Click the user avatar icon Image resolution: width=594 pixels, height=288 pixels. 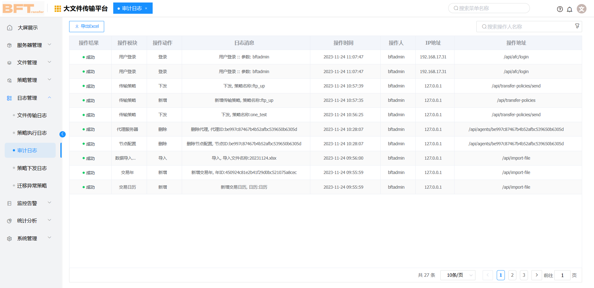point(581,9)
